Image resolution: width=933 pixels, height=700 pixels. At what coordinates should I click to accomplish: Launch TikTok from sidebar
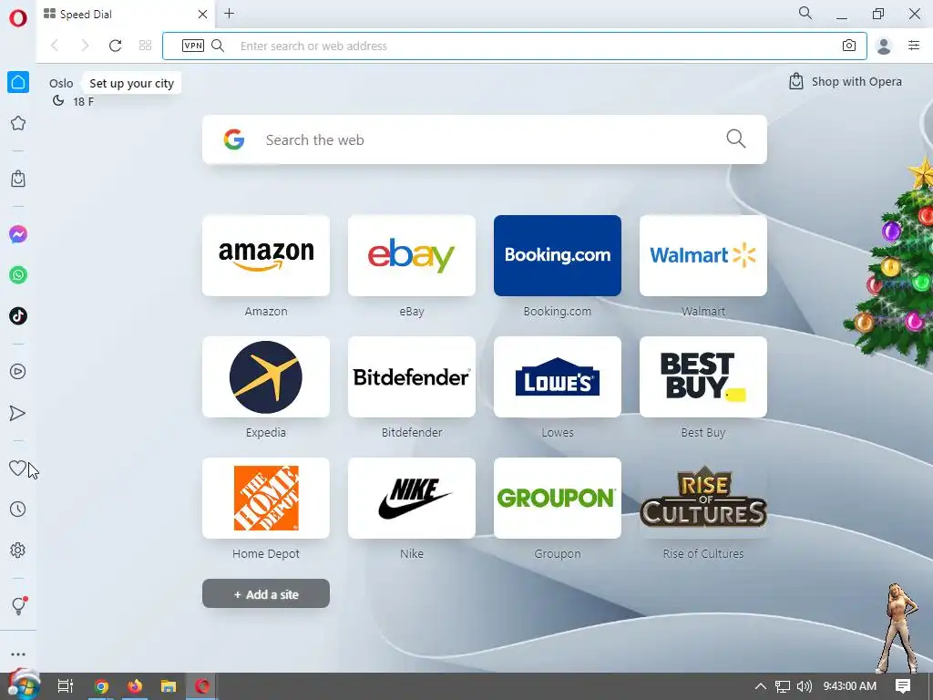[x=18, y=315]
